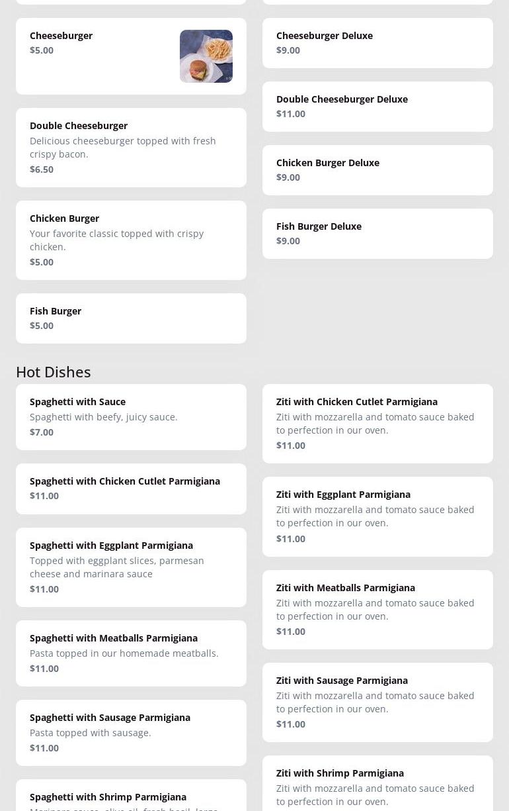Choose the Chicken Burger Deluxe item

click(x=377, y=170)
